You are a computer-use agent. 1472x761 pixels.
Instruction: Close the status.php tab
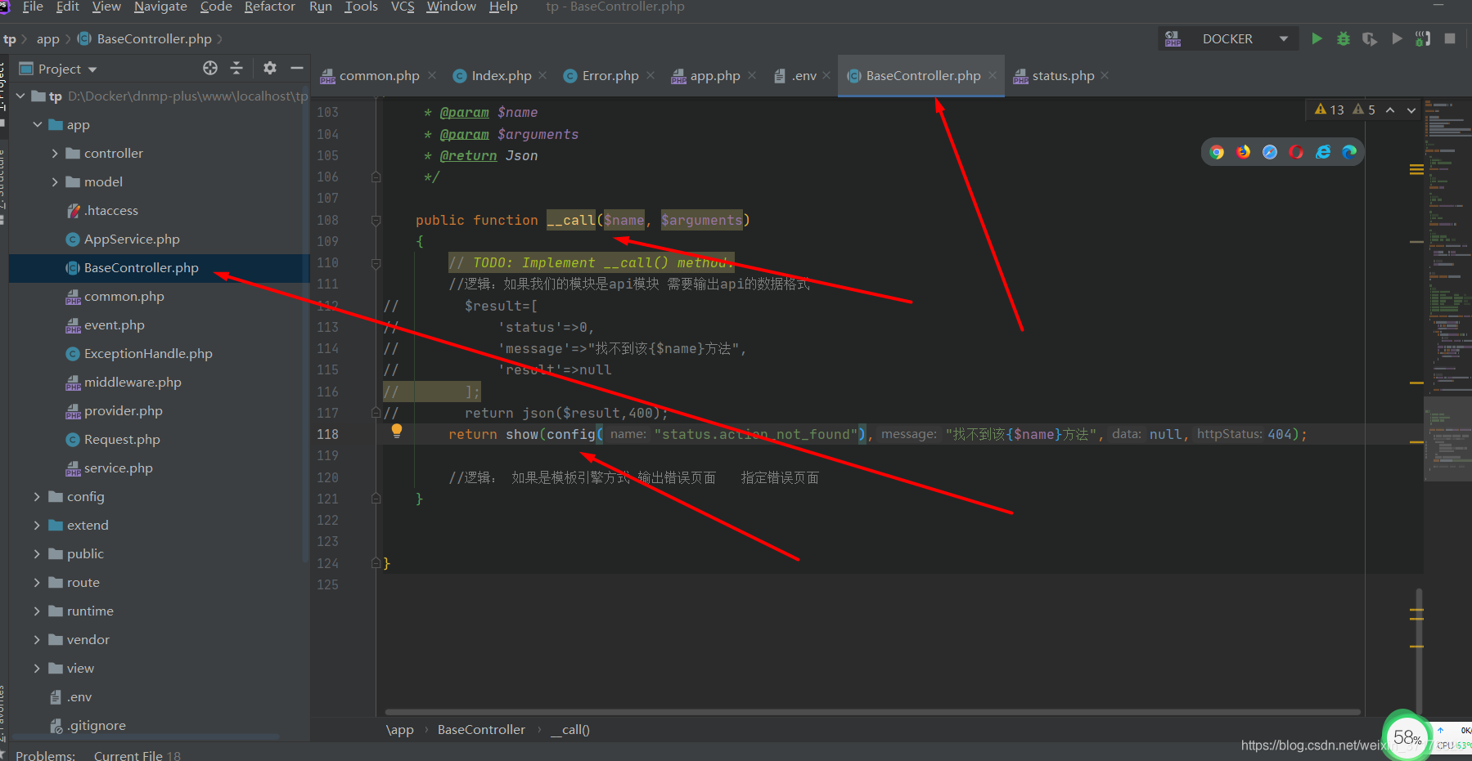[x=1105, y=75]
